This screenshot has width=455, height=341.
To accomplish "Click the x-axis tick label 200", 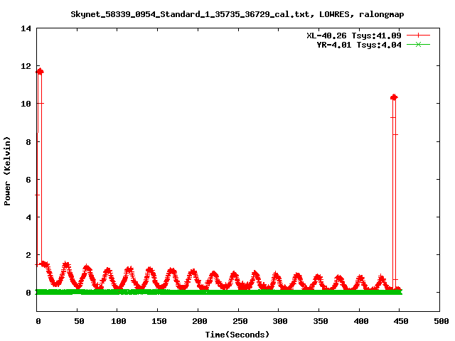I will (199, 321).
